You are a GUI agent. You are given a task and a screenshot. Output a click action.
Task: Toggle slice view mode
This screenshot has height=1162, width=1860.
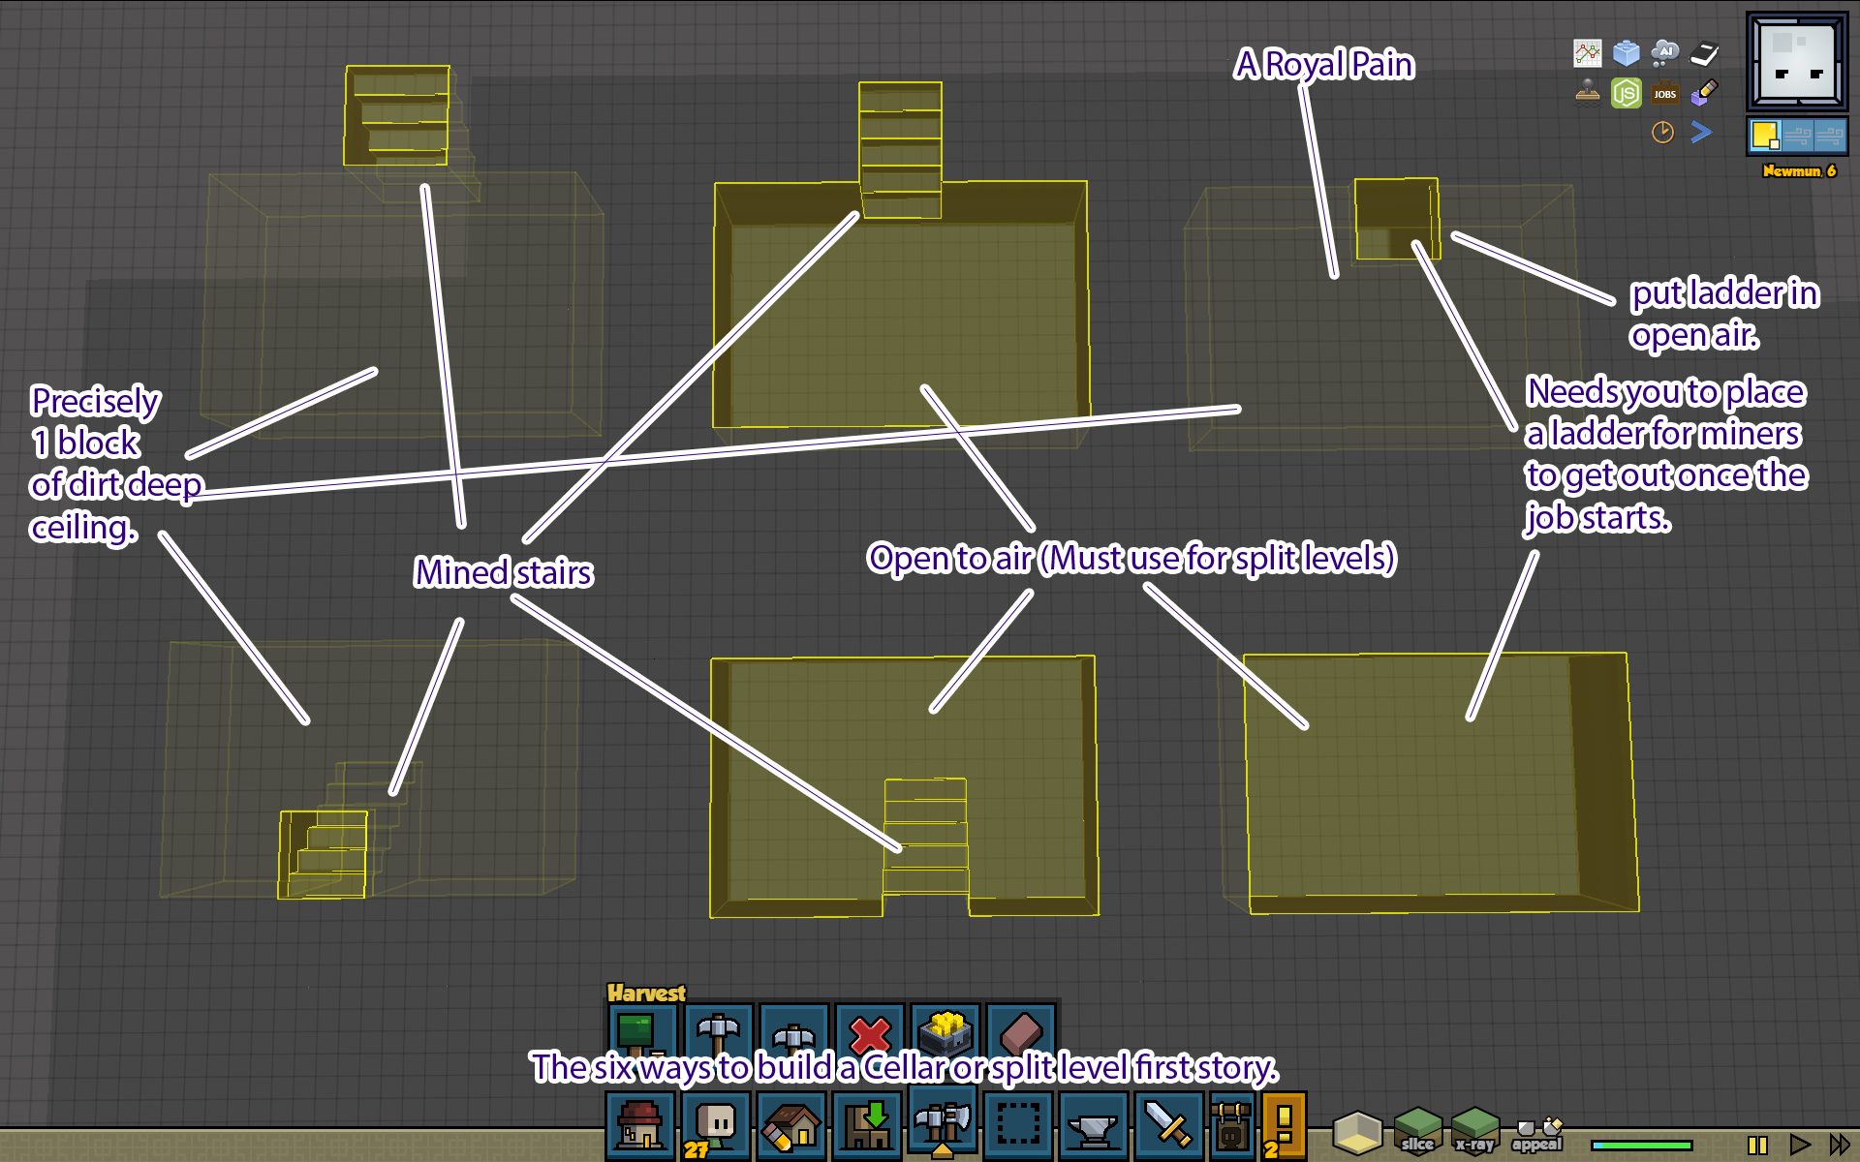coord(1417,1129)
